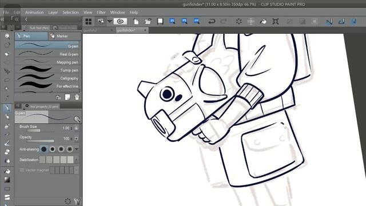Select the Fill bucket tool in the left toolbar
Screen dimensions: 366x206
coord(7,171)
